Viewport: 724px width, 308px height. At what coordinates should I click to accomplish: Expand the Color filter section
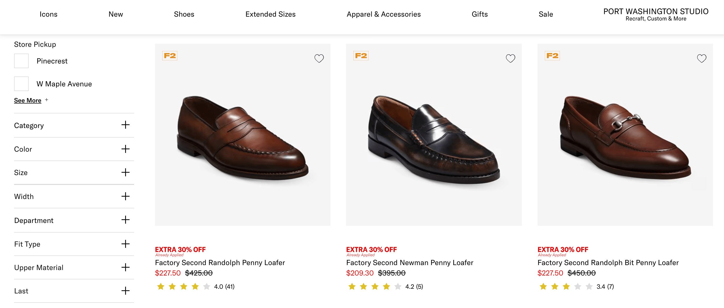(125, 149)
